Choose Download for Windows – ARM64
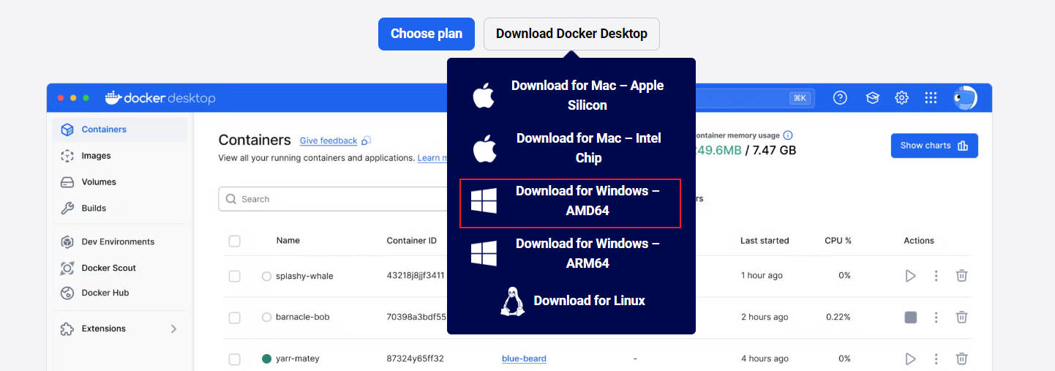This screenshot has width=1055, height=371. [571, 253]
